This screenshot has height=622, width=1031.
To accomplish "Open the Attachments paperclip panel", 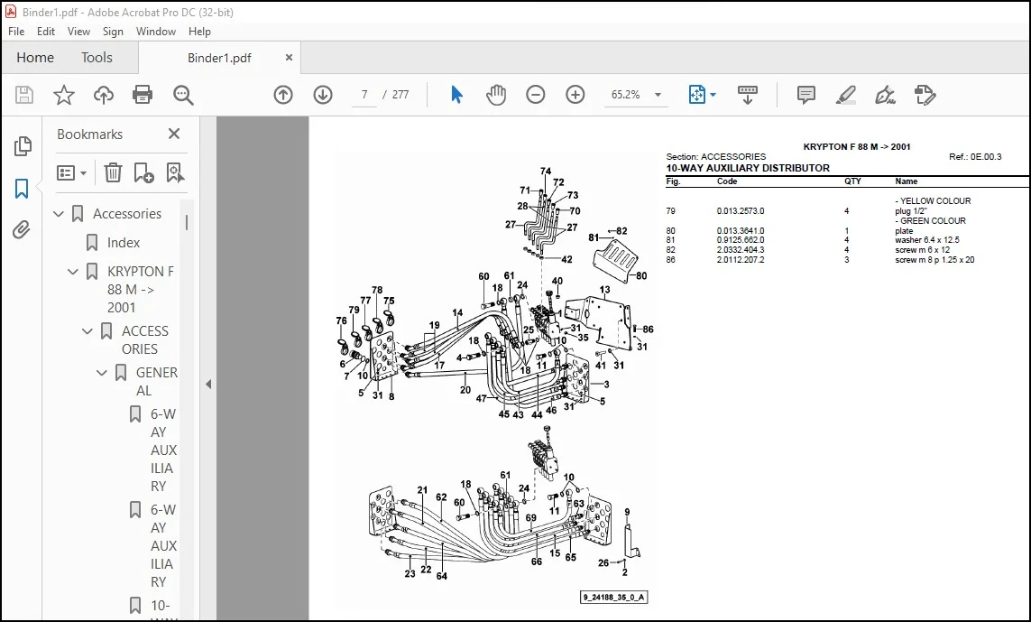I will click(x=22, y=229).
